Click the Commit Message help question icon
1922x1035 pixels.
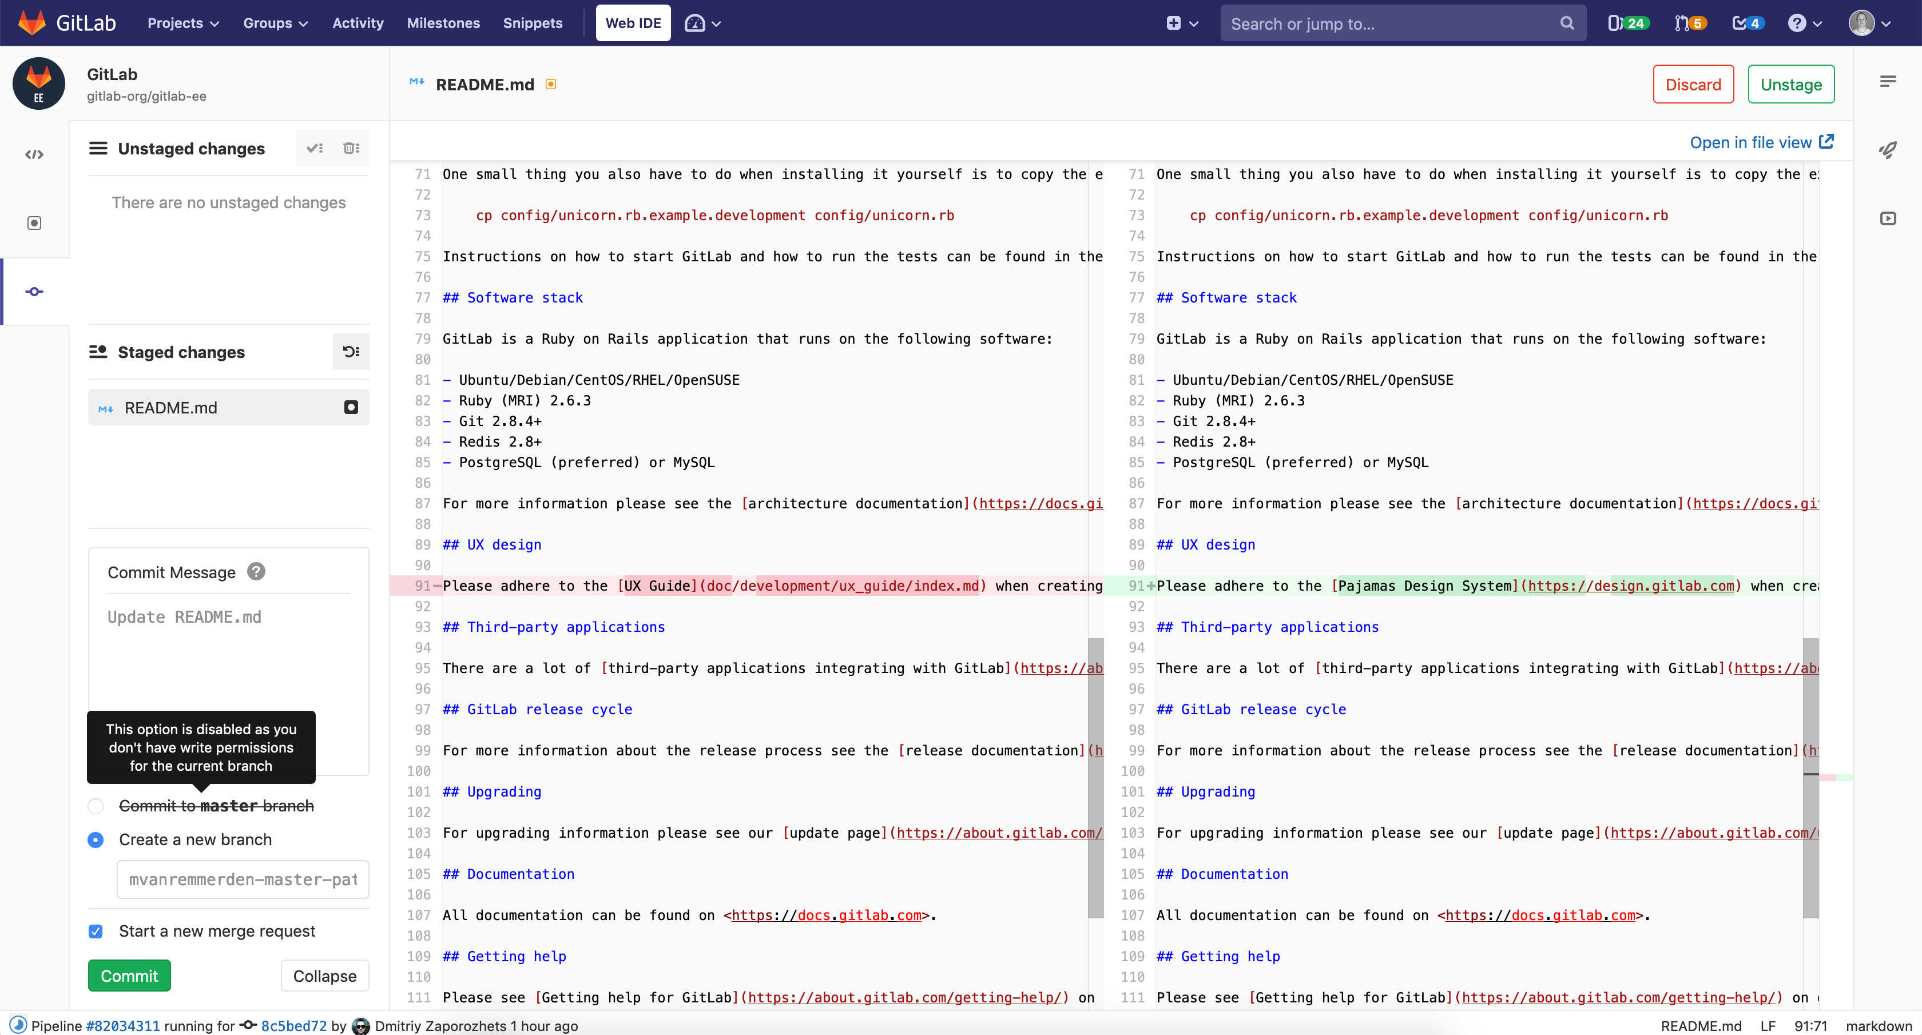pyautogui.click(x=256, y=572)
